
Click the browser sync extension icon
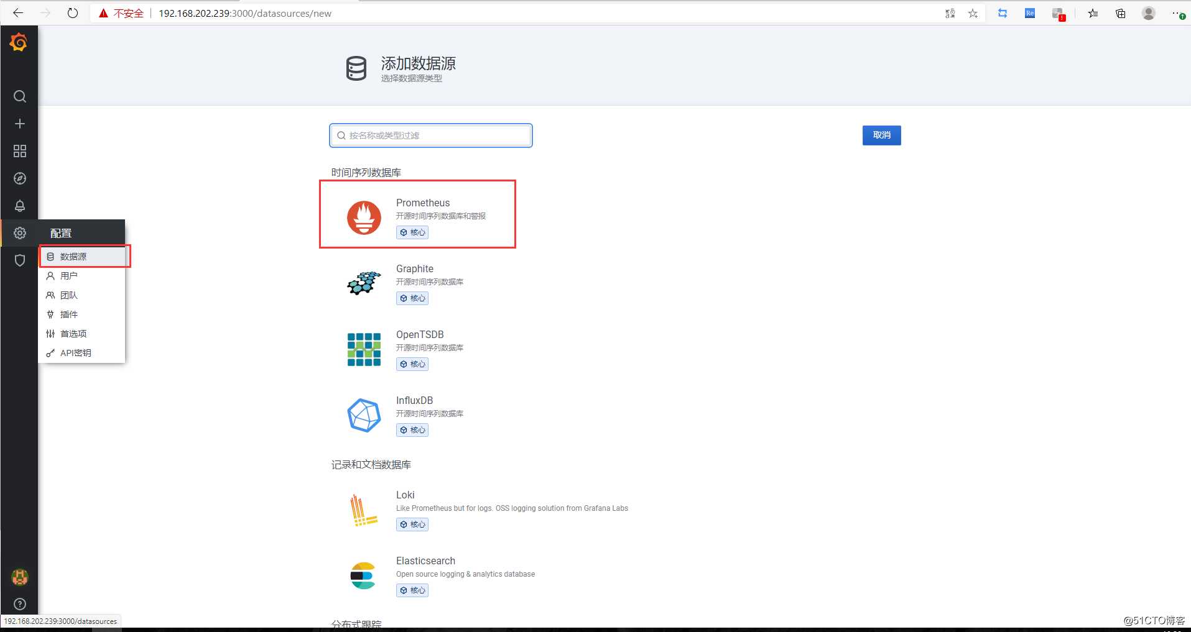point(1003,13)
